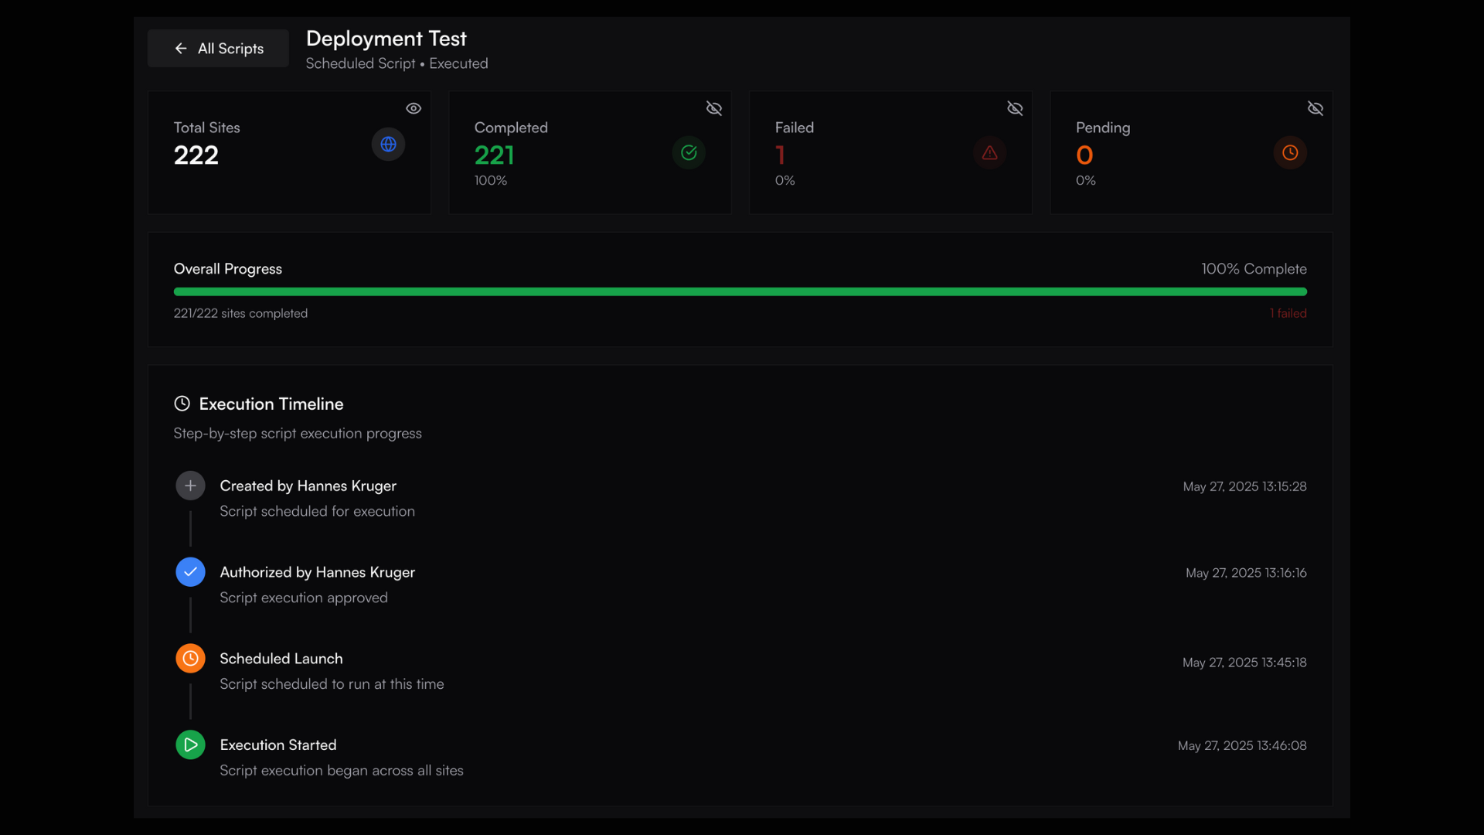The height and width of the screenshot is (835, 1484).
Task: Toggle hidden-eye icon on Completed card
Action: (x=714, y=108)
